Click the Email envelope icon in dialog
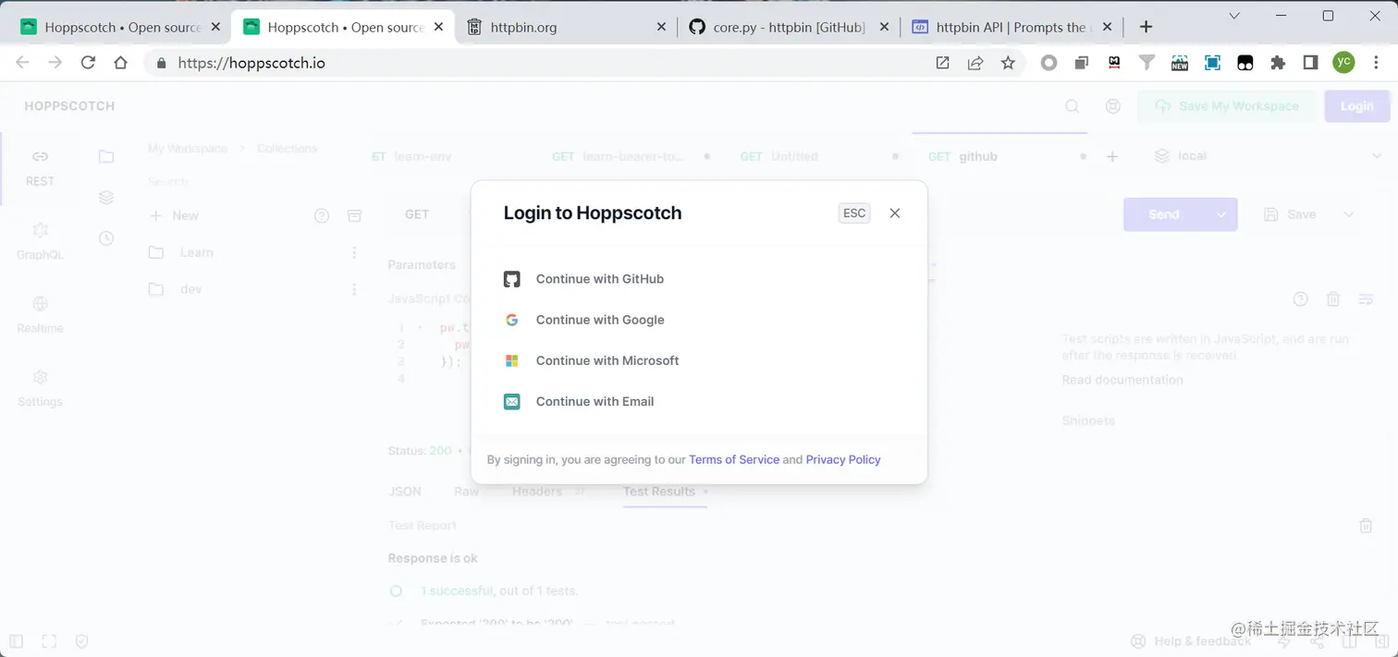The height and width of the screenshot is (657, 1398). [511, 401]
